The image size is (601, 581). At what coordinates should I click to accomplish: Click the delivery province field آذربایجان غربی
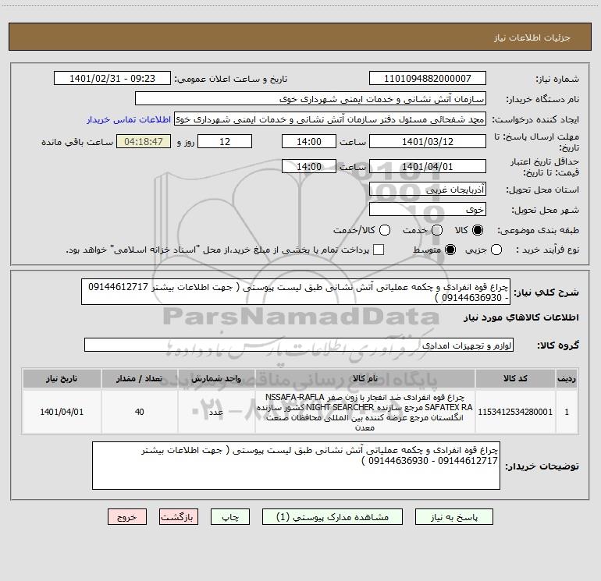coord(428,189)
